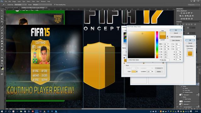The image size is (201, 113).
Task: Select the Rectangle shape tool
Action: 2,58
